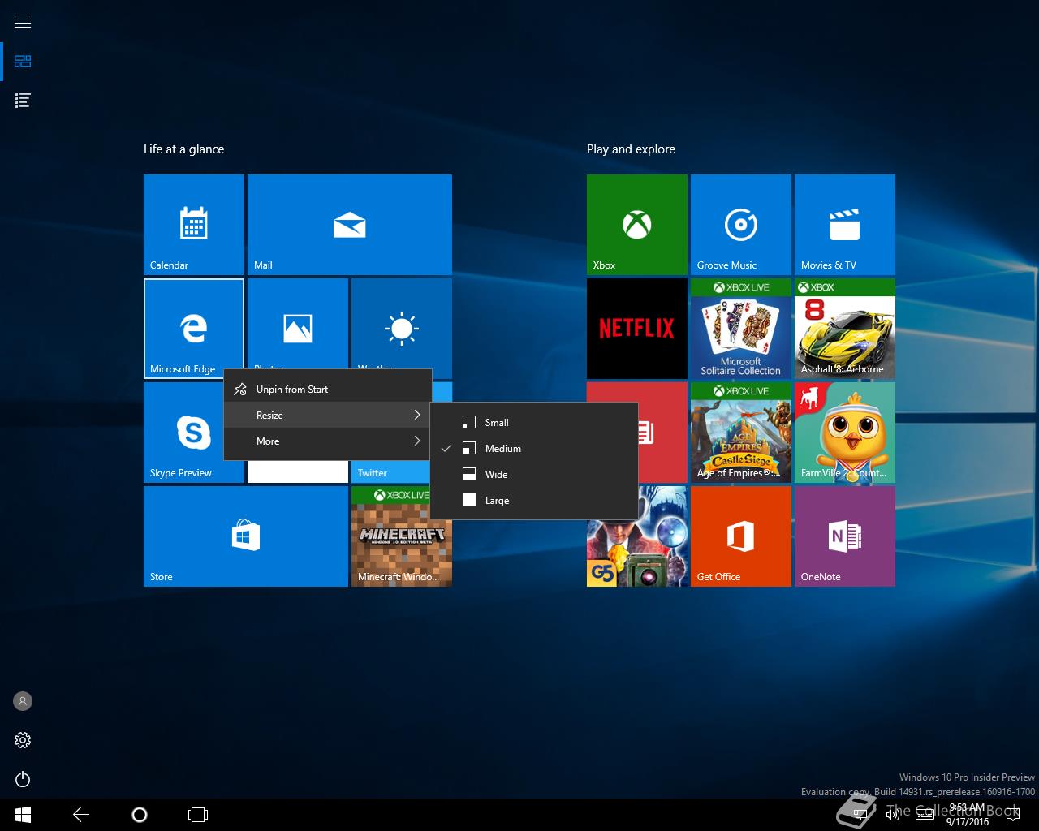Viewport: 1039px width, 831px height.
Task: Choose Wide tile size
Action: (x=533, y=474)
